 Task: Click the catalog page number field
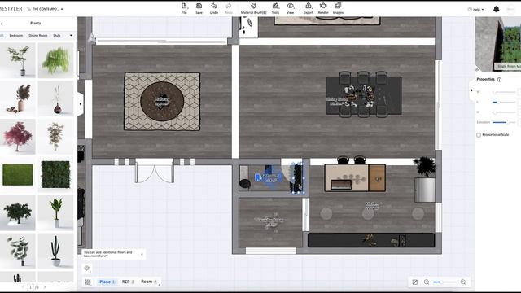(30, 287)
